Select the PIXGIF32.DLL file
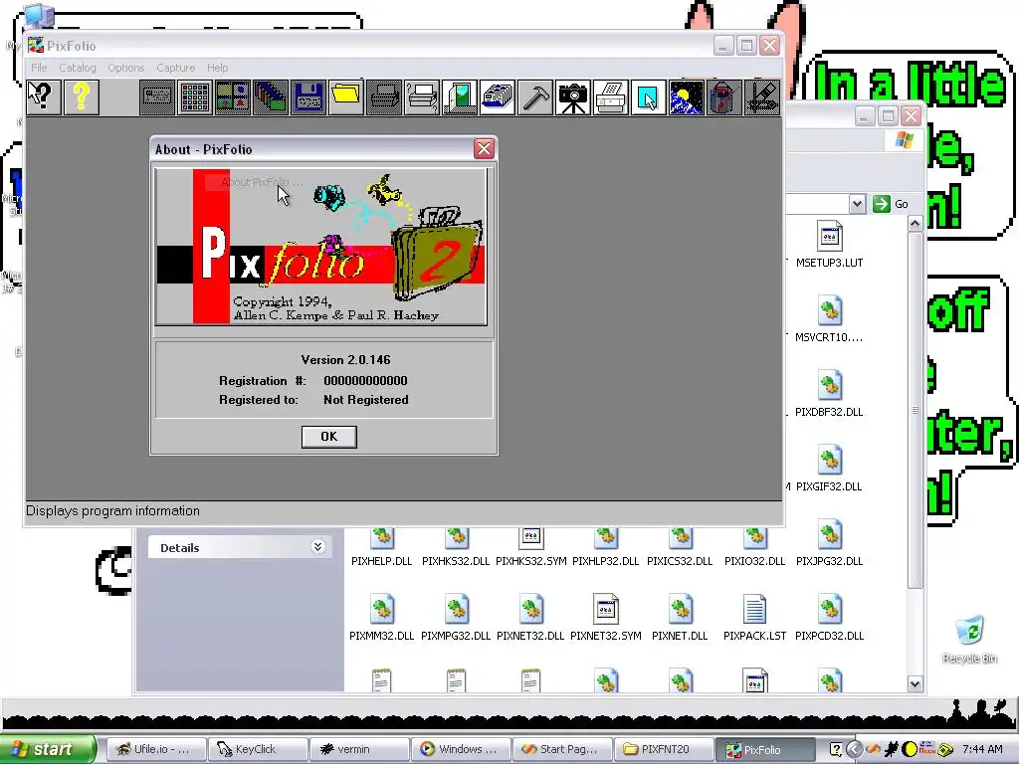Viewport: 1019px width, 764px height. (829, 470)
